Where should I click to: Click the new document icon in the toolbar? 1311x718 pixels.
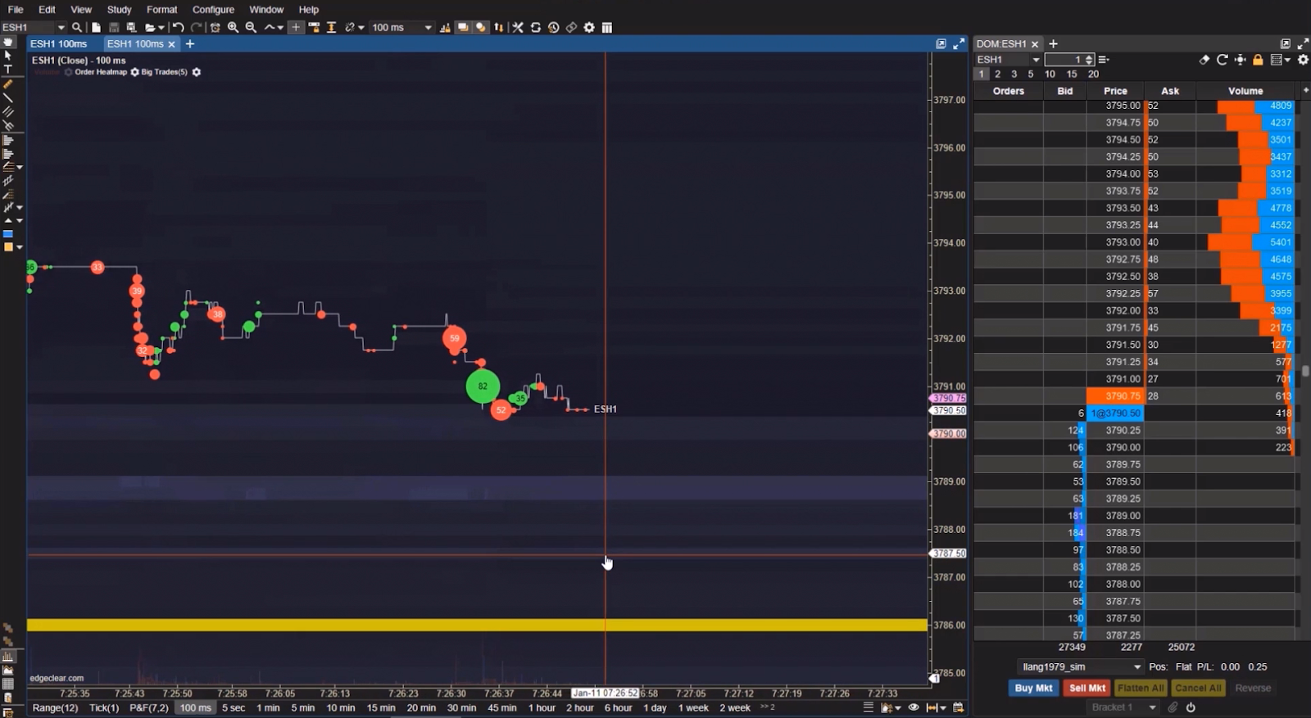96,27
